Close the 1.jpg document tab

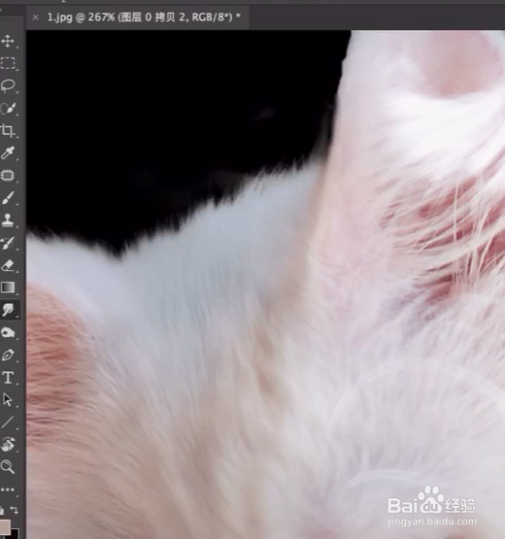click(x=35, y=17)
